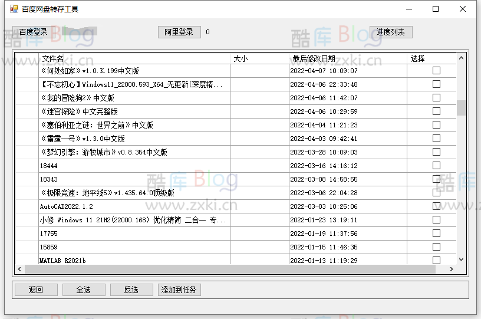Click 反选 to invert selection
The width and height of the screenshot is (481, 319).
131,290
